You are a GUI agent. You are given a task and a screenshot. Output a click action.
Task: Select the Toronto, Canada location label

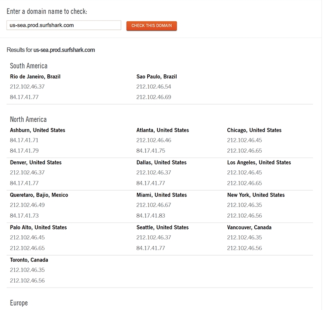[29, 260]
